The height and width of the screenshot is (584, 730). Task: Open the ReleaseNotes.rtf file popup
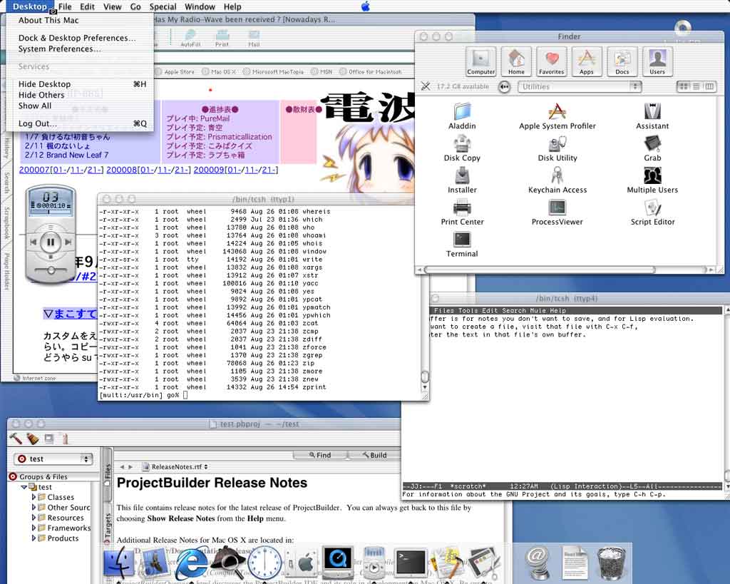pyautogui.click(x=175, y=466)
